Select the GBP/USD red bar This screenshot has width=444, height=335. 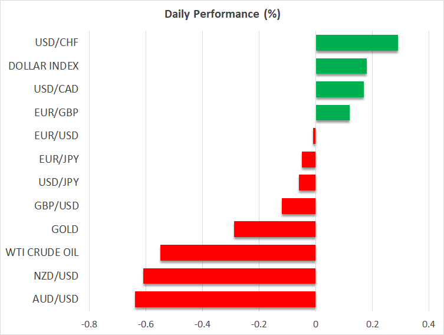pyautogui.click(x=298, y=206)
